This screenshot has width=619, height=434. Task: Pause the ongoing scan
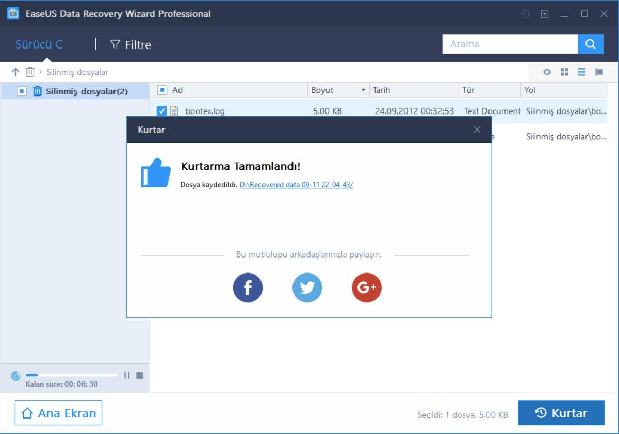tap(127, 375)
